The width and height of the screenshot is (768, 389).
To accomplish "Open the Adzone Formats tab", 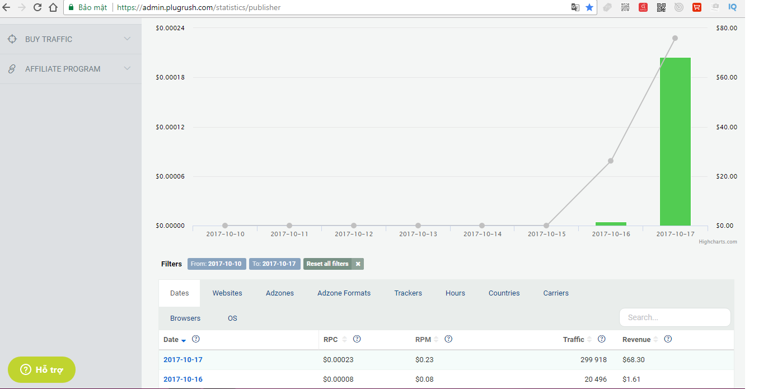I will click(344, 293).
